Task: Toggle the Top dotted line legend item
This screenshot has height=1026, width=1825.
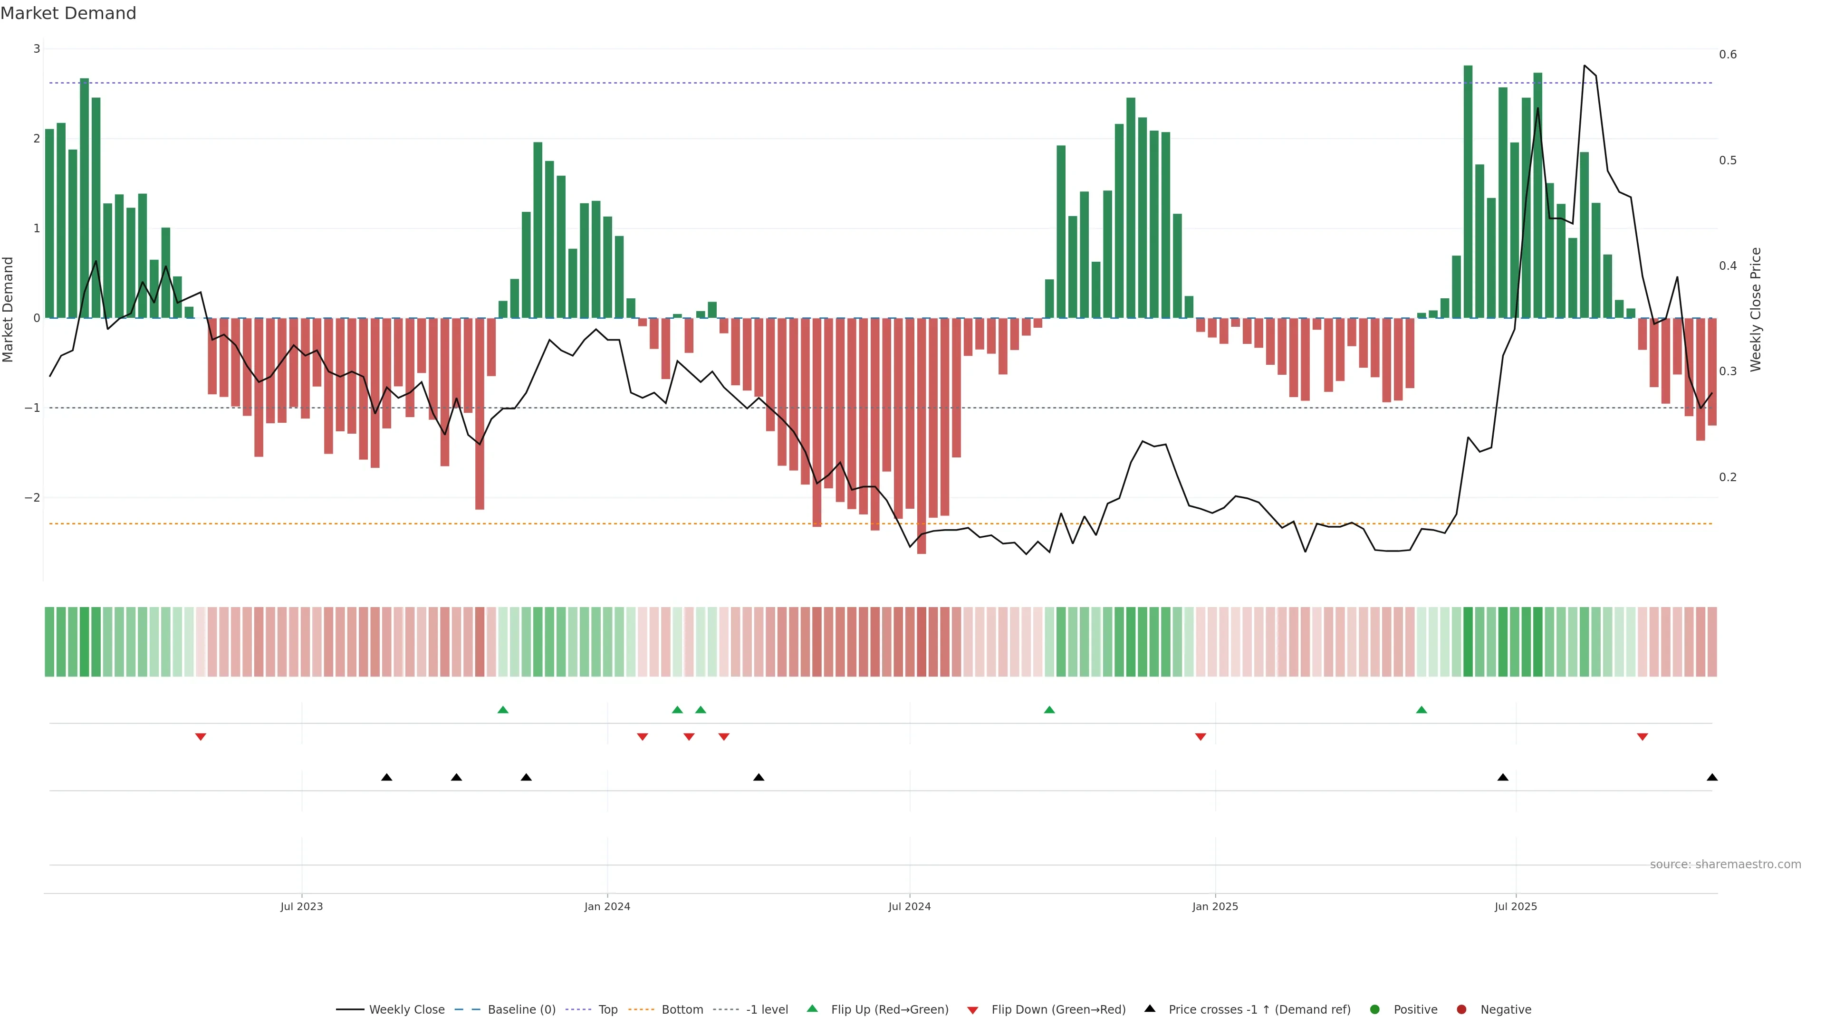Action: pos(607,1009)
